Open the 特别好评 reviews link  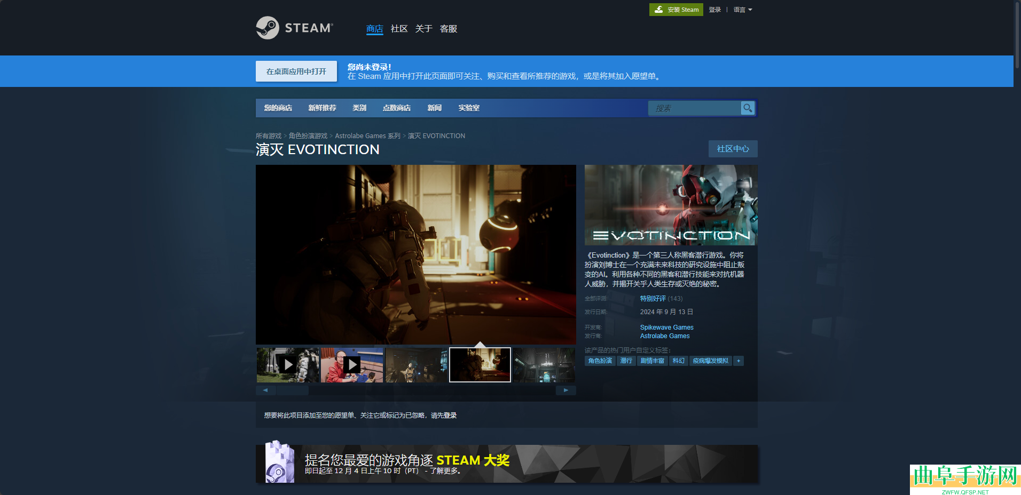(653, 299)
